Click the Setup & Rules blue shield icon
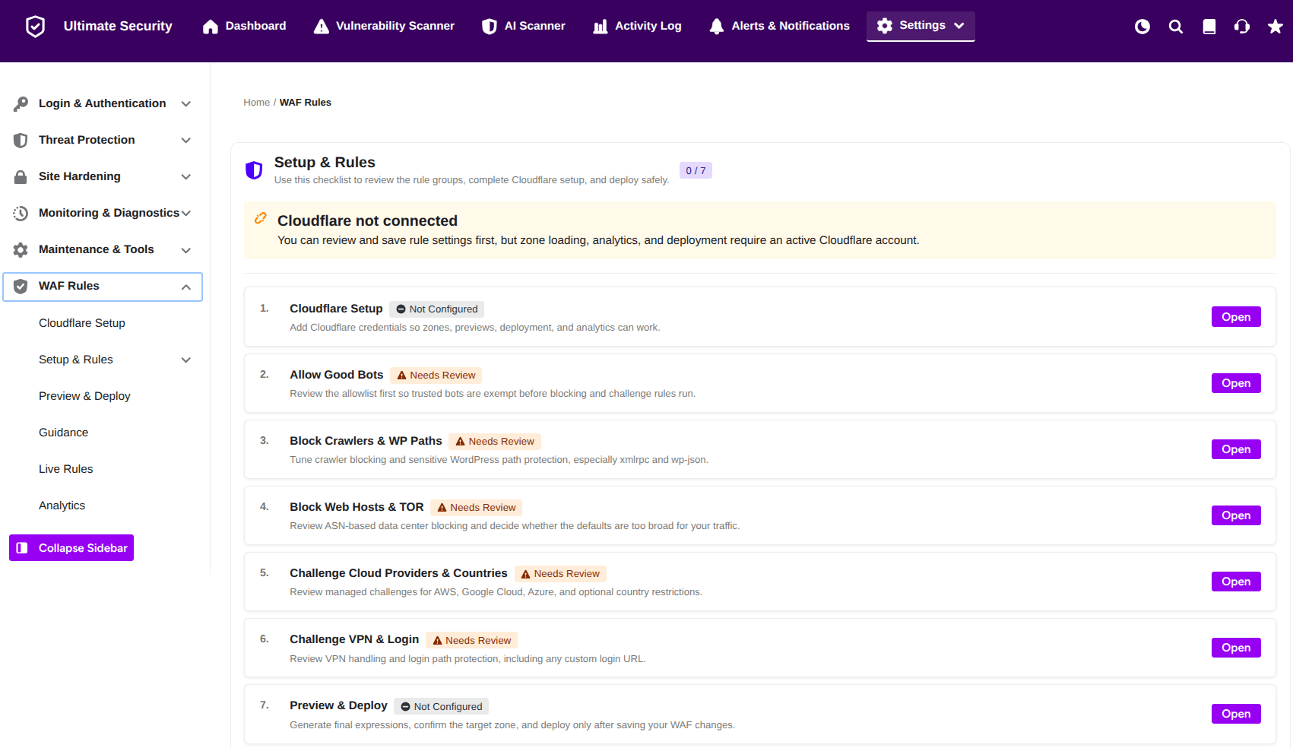 pos(254,170)
